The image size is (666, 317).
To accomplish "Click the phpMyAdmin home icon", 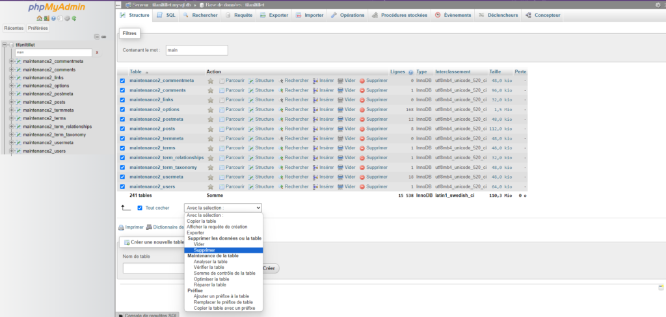I will click(x=40, y=18).
